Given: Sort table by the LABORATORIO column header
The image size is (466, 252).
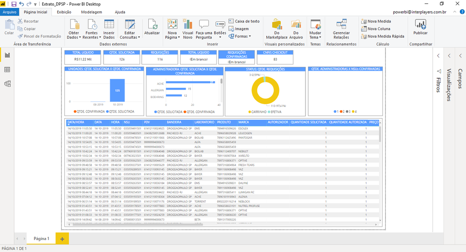Looking at the screenshot, I should pos(204,122).
